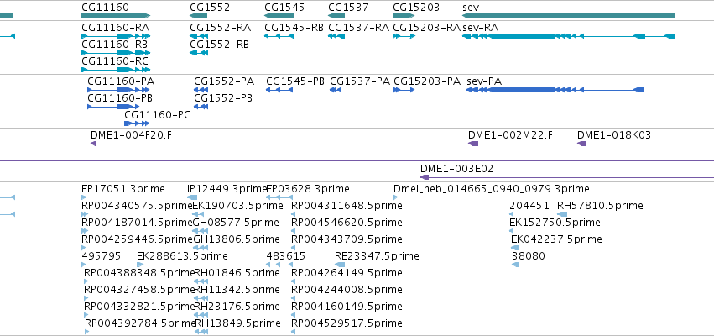This screenshot has height=336, width=714.
Task: Click the CG15203-PA protein label
Action: (427, 81)
